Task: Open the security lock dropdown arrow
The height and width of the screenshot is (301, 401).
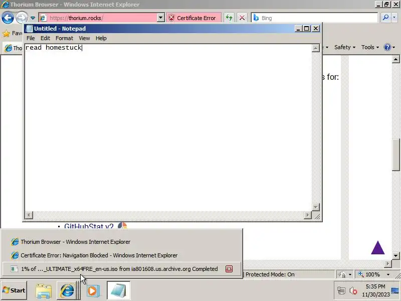Action: click(x=350, y=274)
